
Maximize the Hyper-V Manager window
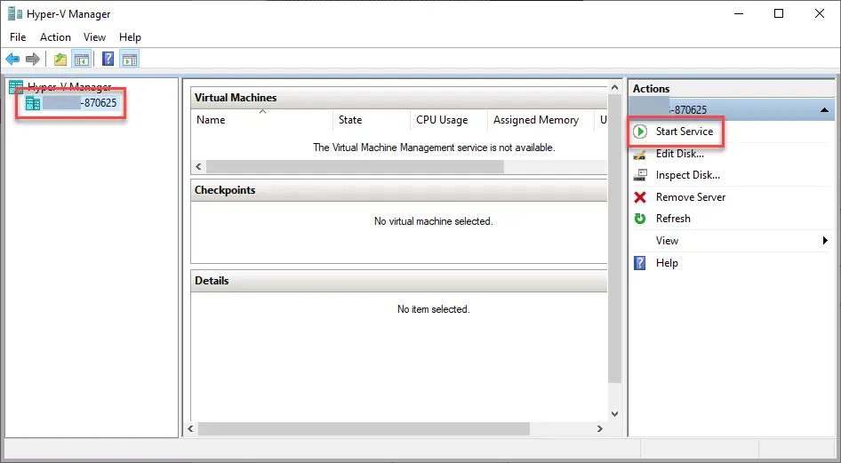[x=779, y=14]
